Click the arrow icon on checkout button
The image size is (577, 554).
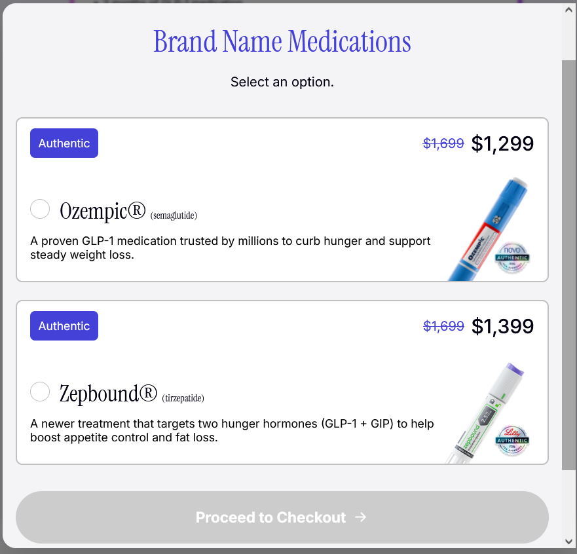click(x=360, y=517)
